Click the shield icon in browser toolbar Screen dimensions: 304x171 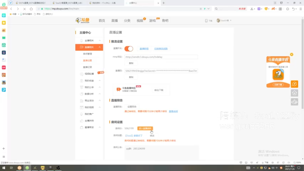tap(266, 9)
